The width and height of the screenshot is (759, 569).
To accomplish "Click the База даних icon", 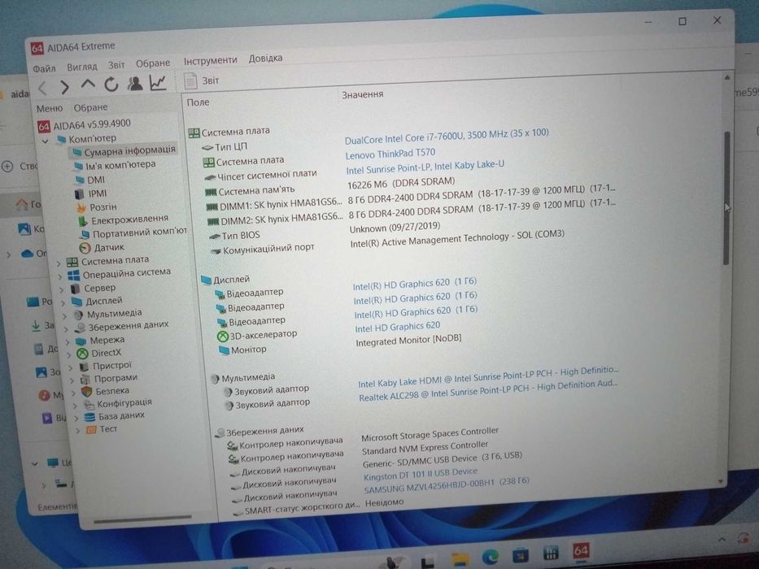I will [x=90, y=416].
